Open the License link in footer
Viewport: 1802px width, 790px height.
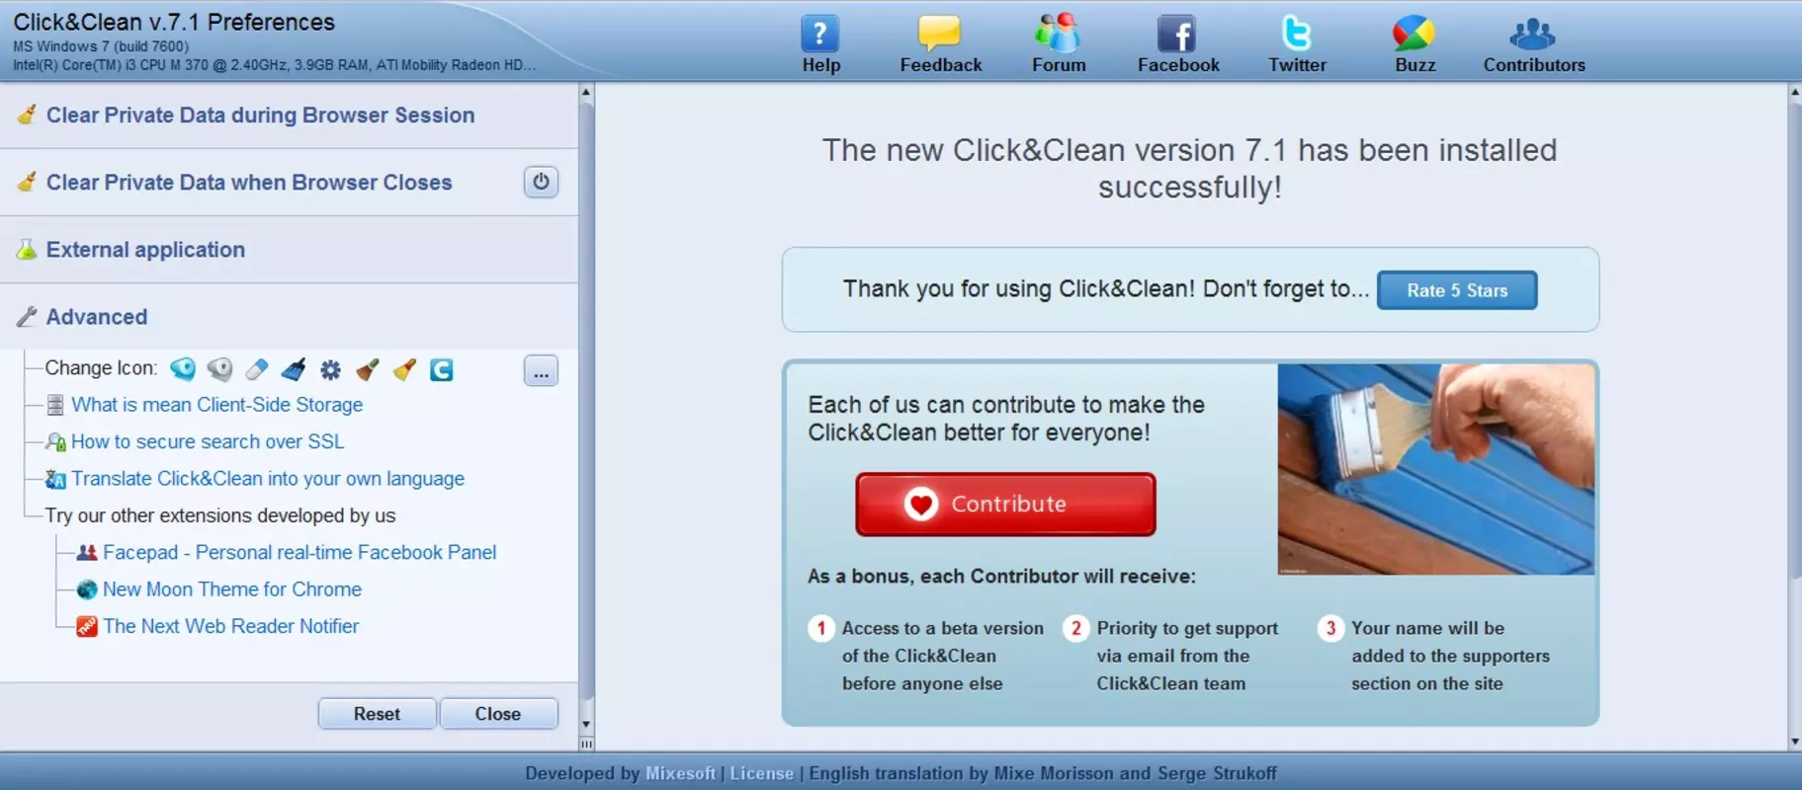click(761, 773)
